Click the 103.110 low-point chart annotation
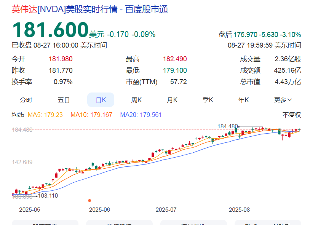The height and width of the screenshot is (225, 310). point(48,196)
